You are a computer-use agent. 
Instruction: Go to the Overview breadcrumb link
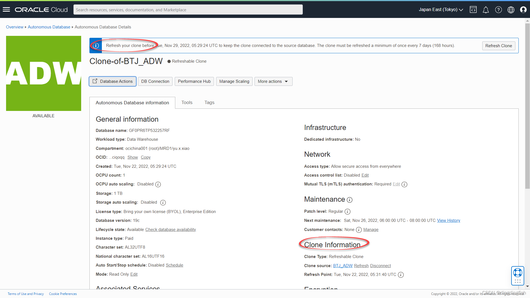click(x=15, y=27)
